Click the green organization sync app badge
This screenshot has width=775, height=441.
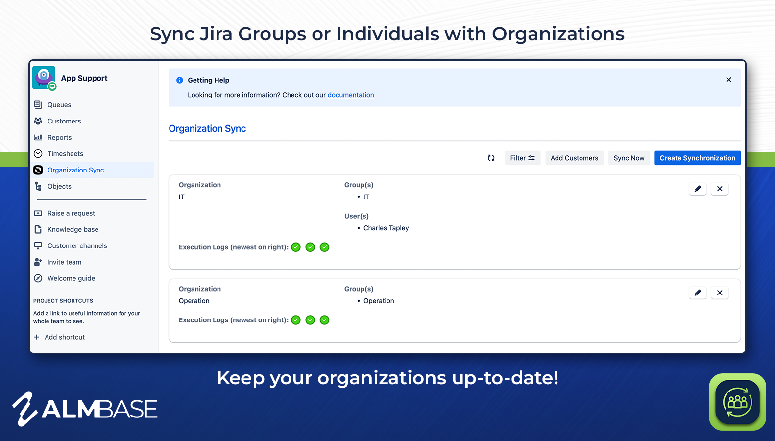[x=737, y=402]
